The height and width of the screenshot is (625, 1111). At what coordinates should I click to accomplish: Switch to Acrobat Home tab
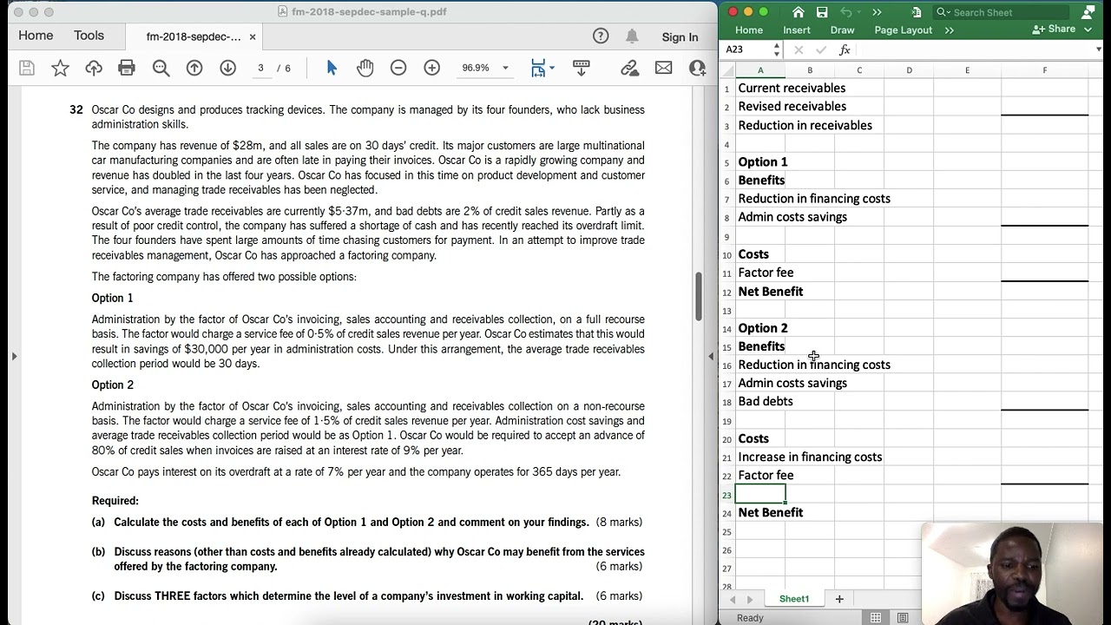pyautogui.click(x=36, y=36)
